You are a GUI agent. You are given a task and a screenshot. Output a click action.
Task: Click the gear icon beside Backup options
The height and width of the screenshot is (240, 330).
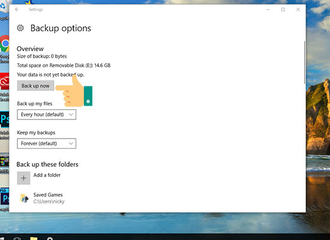(20, 28)
